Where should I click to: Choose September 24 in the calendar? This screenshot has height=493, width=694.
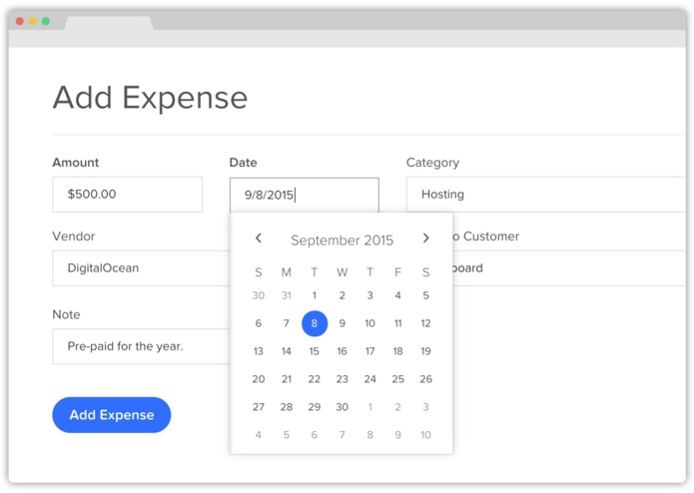pyautogui.click(x=370, y=379)
